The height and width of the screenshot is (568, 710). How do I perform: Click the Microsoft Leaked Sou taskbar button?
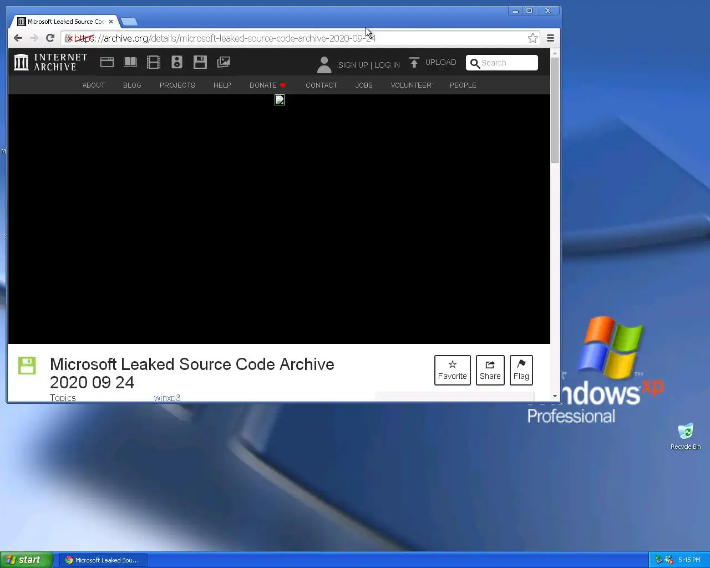(x=103, y=560)
